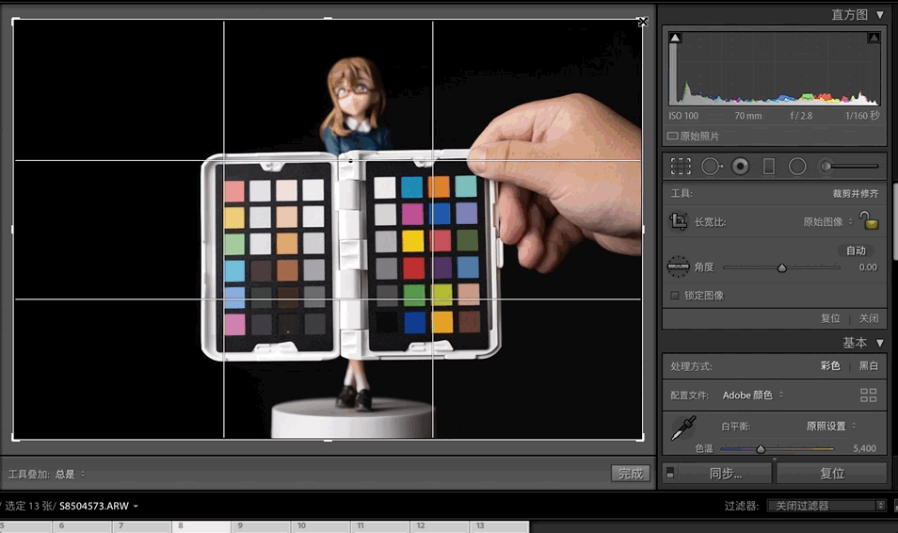
Task: Open the 白平衡 原照设置 dropdown
Action: click(831, 426)
